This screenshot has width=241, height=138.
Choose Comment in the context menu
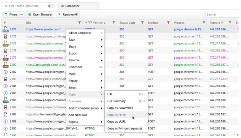[x=85, y=67]
